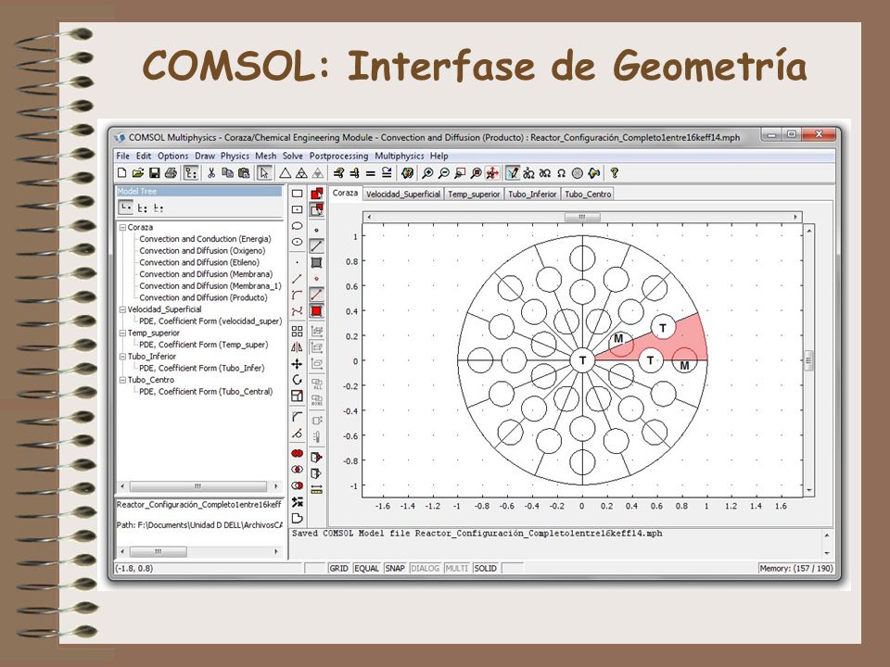Click the canvas vertical scrollbar thumb
890x667 pixels.
tap(808, 360)
